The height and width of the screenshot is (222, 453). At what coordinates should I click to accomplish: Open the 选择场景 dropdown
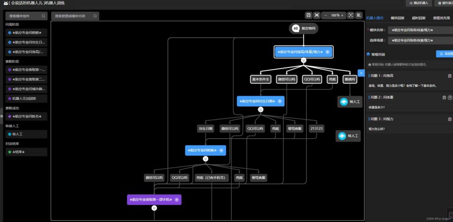pyautogui.click(x=421, y=40)
